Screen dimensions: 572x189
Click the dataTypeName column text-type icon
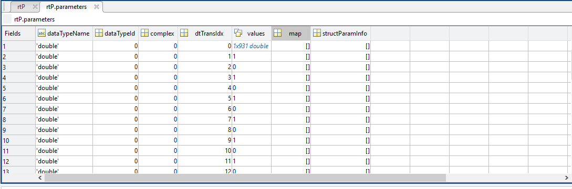(x=42, y=34)
